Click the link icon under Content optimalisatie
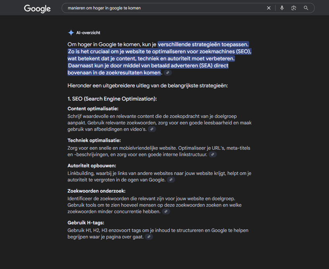The height and width of the screenshot is (269, 329). click(x=152, y=129)
